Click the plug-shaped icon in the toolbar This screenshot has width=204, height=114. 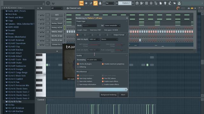tap(165, 3)
